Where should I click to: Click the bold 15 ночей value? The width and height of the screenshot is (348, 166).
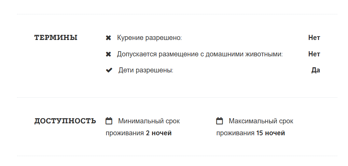pos(270,133)
